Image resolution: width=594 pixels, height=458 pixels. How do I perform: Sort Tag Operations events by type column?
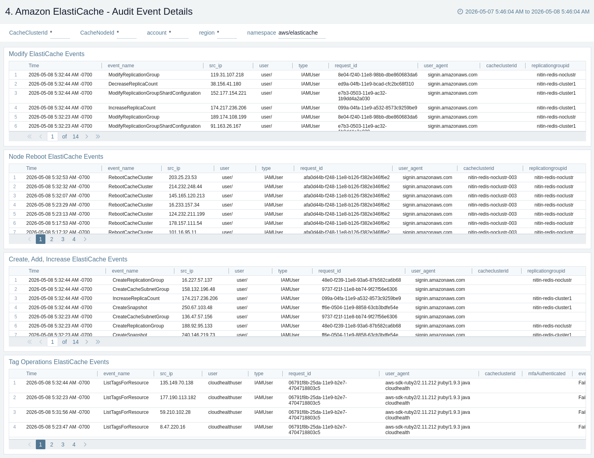[x=259, y=374]
